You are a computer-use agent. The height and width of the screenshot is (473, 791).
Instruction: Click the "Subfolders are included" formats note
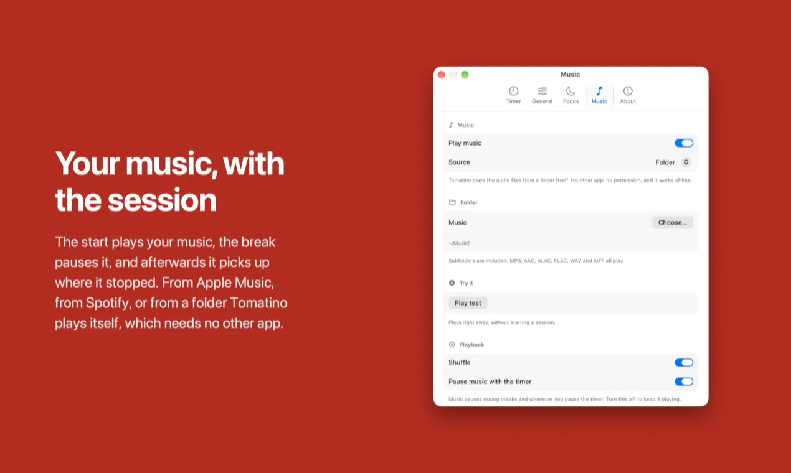536,261
